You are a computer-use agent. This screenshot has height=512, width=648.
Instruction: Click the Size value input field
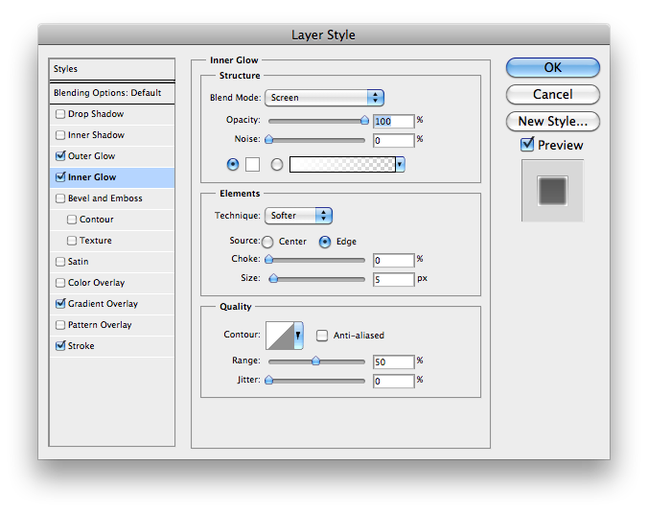point(393,280)
